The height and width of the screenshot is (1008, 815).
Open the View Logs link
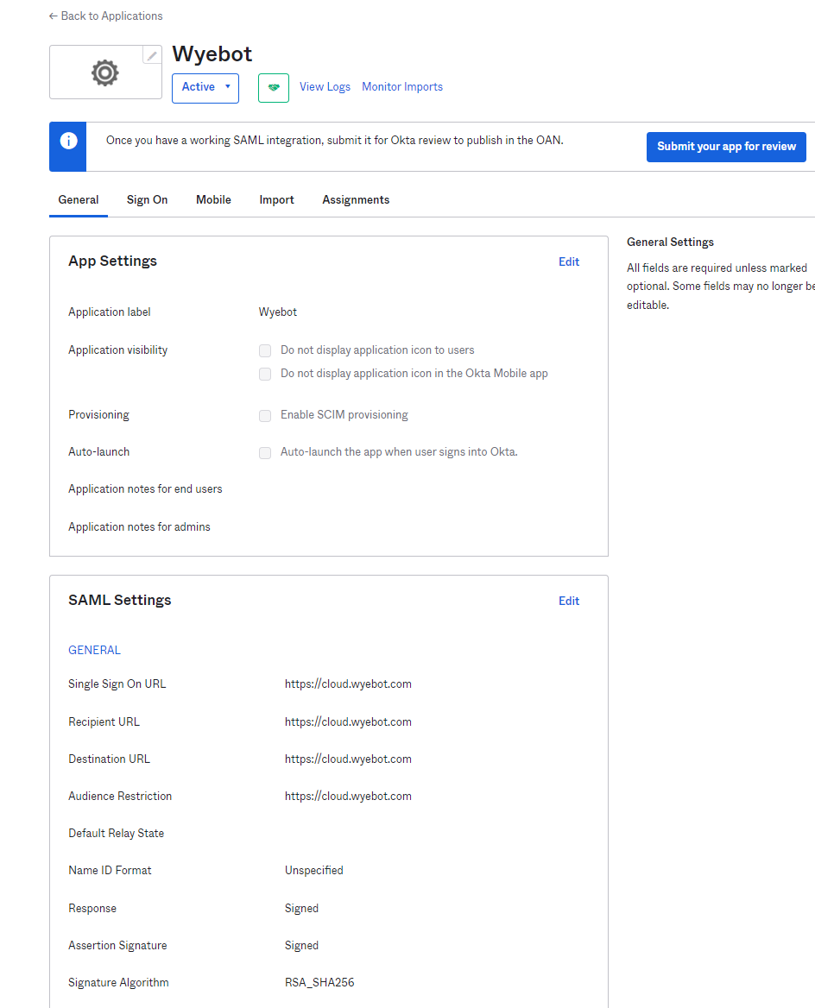click(325, 87)
